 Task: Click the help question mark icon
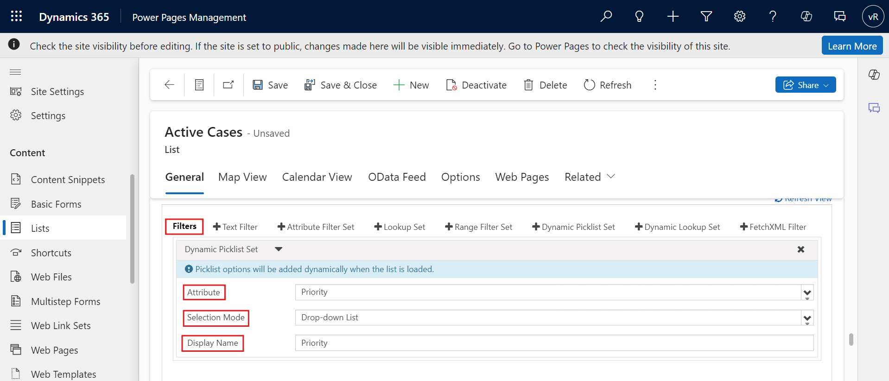coord(773,17)
